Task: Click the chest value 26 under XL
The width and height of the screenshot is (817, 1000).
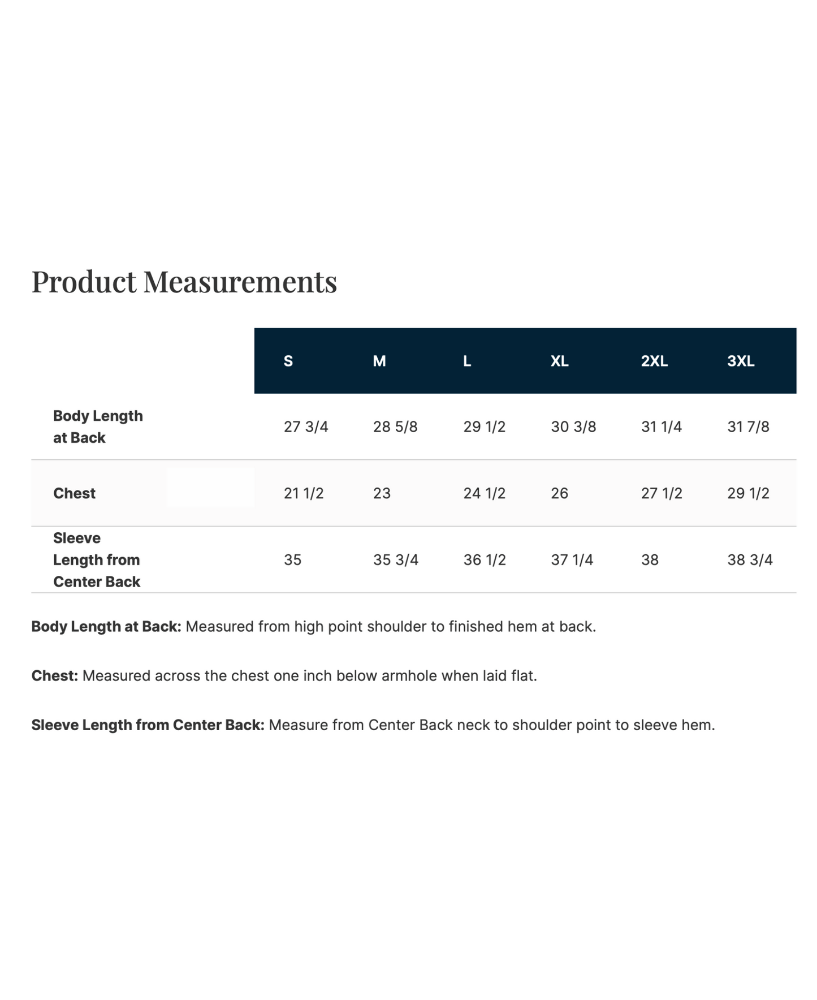Action: (559, 493)
